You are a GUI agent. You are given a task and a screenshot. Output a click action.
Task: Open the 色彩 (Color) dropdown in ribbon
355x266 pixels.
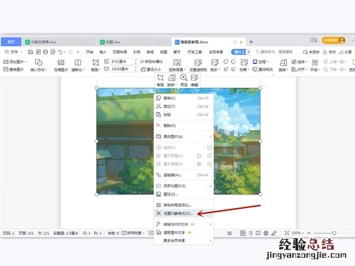pos(215,69)
